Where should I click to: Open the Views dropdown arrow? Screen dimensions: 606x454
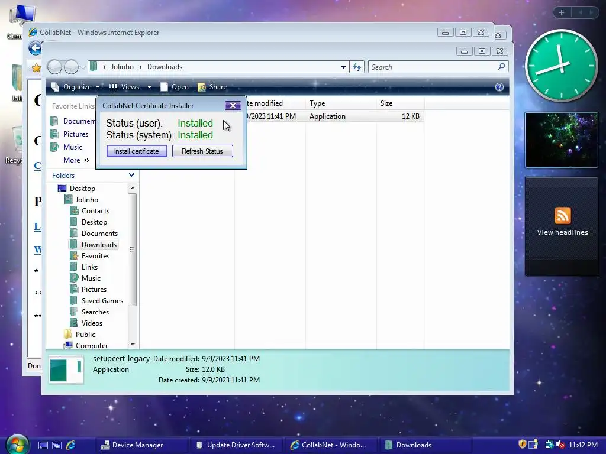point(149,87)
